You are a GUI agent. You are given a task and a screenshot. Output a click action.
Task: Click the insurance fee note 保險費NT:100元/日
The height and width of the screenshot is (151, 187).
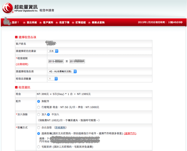tap(69, 120)
